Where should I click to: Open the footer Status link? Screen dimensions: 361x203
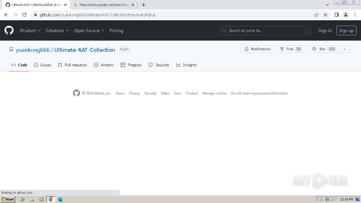tap(165, 93)
